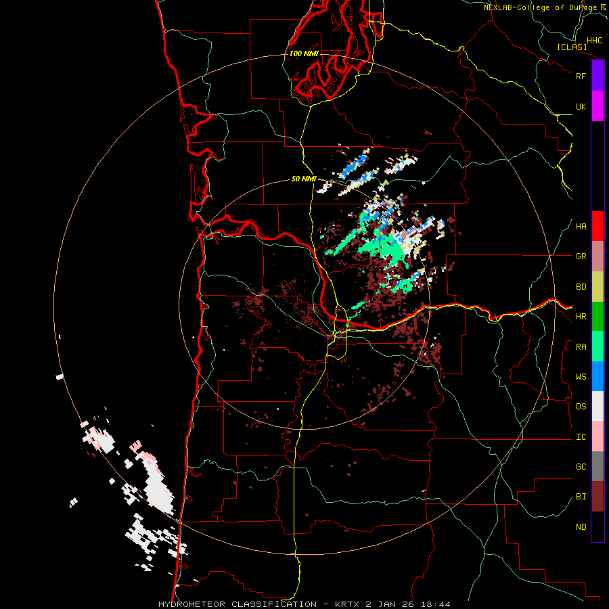Click the UK legend label
Image resolution: width=609 pixels, height=609 pixels.
[581, 106]
